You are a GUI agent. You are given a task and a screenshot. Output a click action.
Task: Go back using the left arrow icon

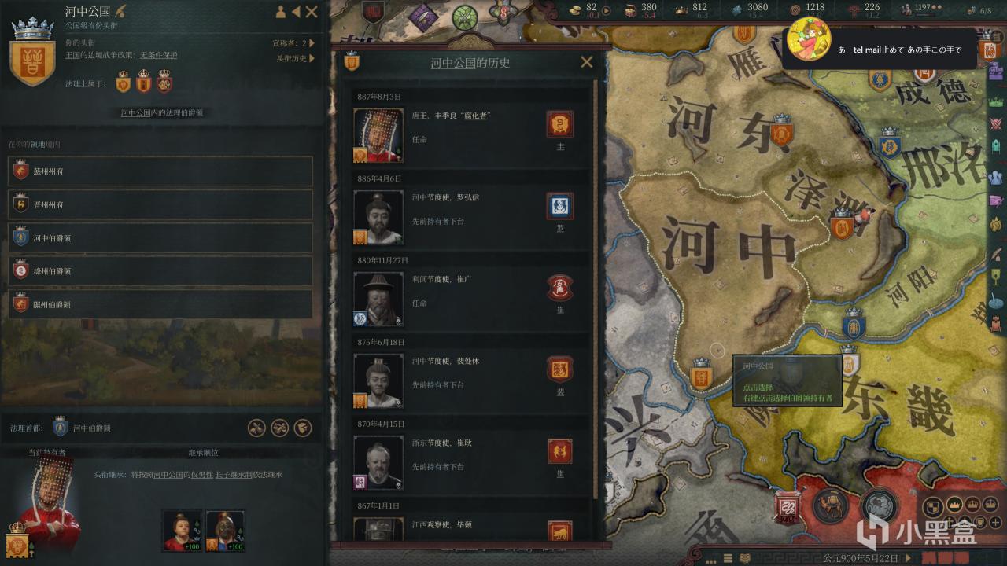click(x=296, y=12)
